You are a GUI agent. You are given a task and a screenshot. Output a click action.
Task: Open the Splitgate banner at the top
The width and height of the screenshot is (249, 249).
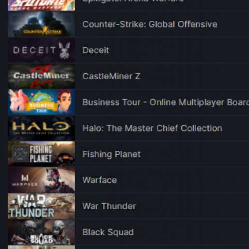pyautogui.click(x=41, y=5)
